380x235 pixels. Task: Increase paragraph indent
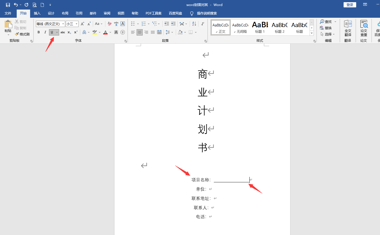(173, 24)
